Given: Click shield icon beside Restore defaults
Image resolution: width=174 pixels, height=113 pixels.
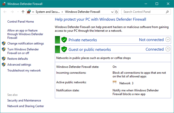Looking at the screenshot, I should 4,59.
